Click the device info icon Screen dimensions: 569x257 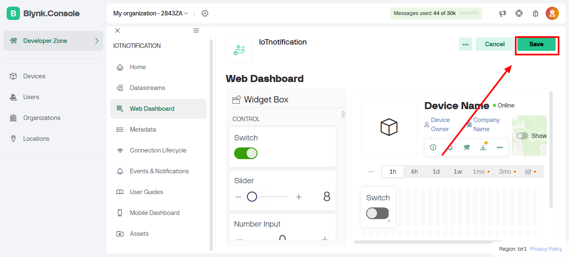pyautogui.click(x=433, y=147)
